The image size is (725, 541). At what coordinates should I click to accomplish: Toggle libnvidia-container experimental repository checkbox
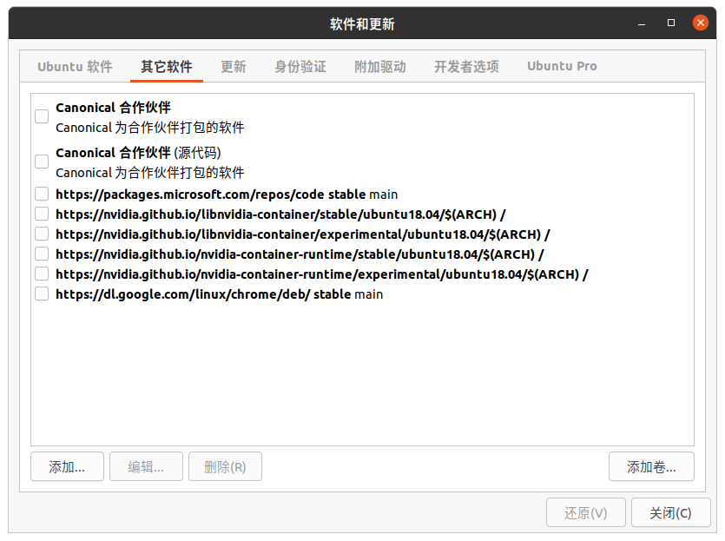click(42, 234)
